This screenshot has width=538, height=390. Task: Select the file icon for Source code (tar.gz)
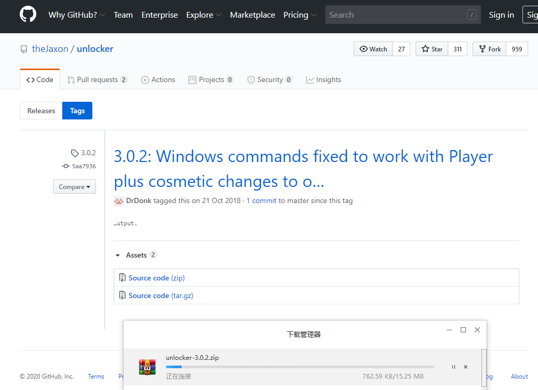(122, 295)
